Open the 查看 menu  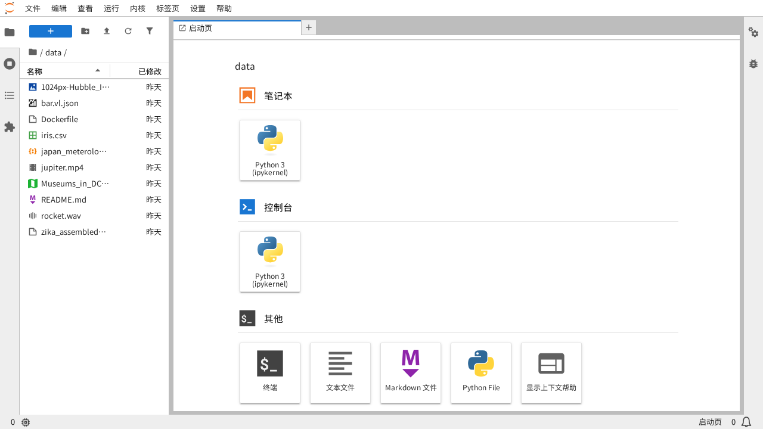click(x=85, y=8)
